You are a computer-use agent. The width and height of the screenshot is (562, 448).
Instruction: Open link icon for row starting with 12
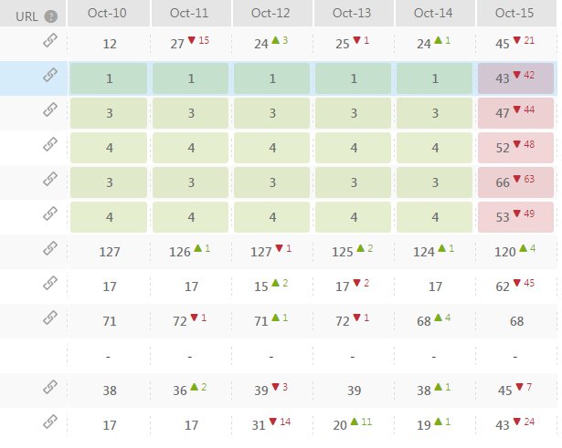pos(50,42)
